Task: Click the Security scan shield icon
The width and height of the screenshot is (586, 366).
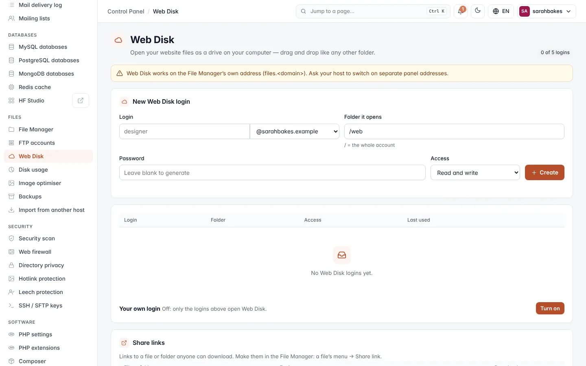Action: (x=11, y=238)
